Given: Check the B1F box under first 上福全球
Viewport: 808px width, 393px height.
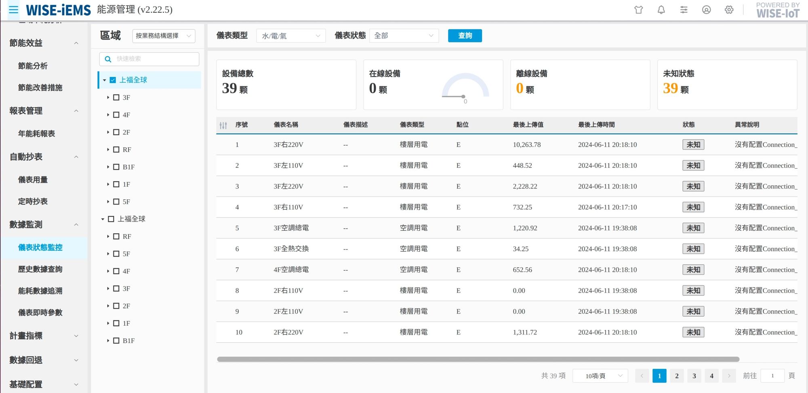Looking at the screenshot, I should (116, 167).
